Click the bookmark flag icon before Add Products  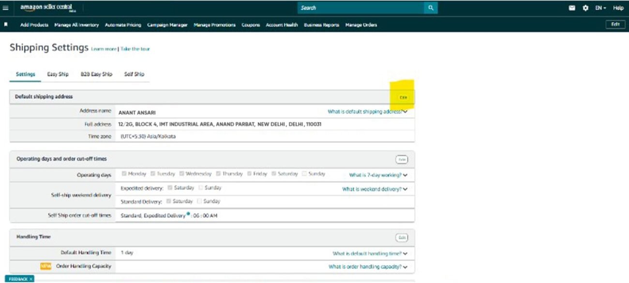tap(6, 24)
